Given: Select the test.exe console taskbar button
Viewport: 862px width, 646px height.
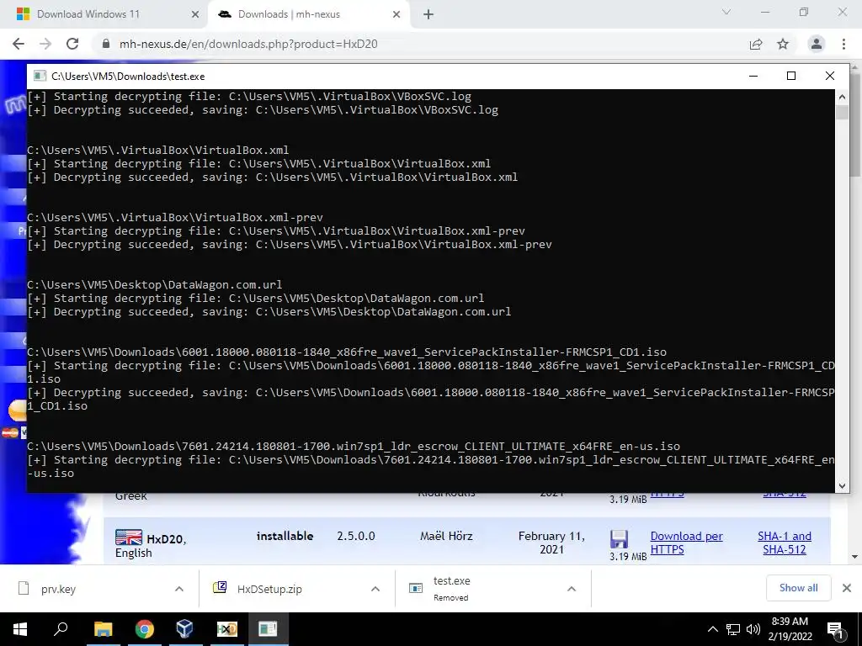Looking at the screenshot, I should (x=268, y=629).
